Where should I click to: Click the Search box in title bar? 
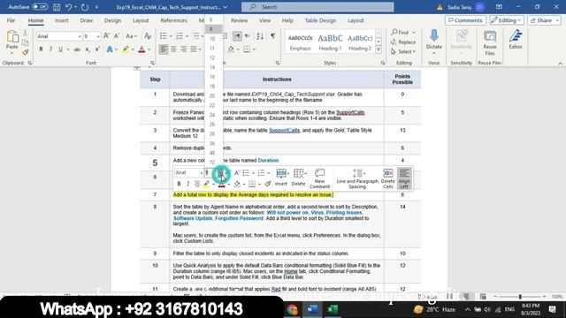[317, 7]
